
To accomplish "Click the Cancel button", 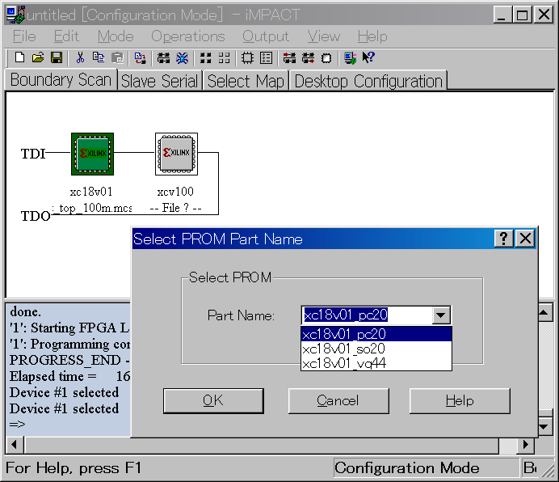I will 338,401.
